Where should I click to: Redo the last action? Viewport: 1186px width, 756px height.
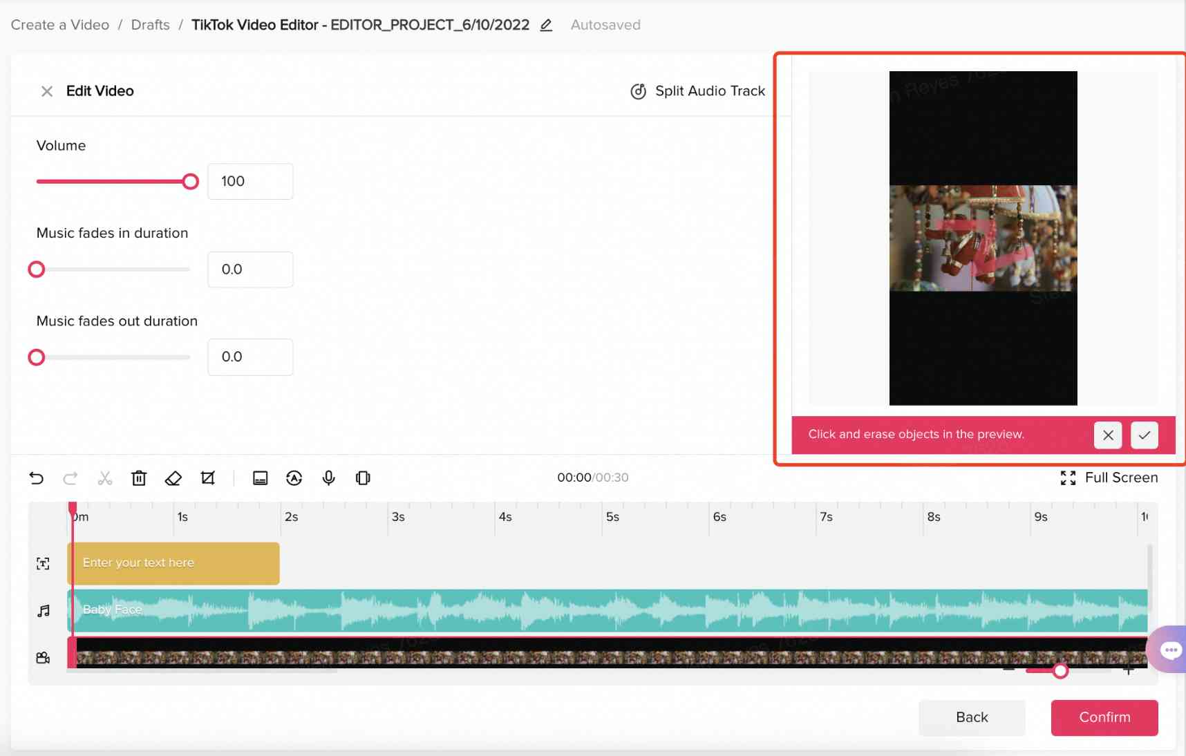point(70,478)
